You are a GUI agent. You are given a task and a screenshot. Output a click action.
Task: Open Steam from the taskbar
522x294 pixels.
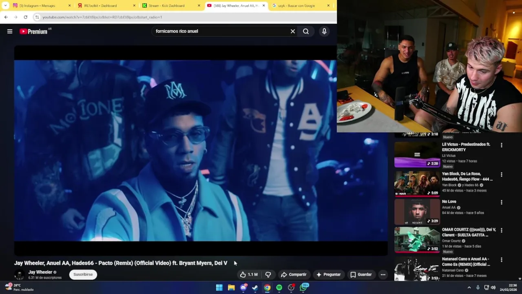[x=255, y=287]
